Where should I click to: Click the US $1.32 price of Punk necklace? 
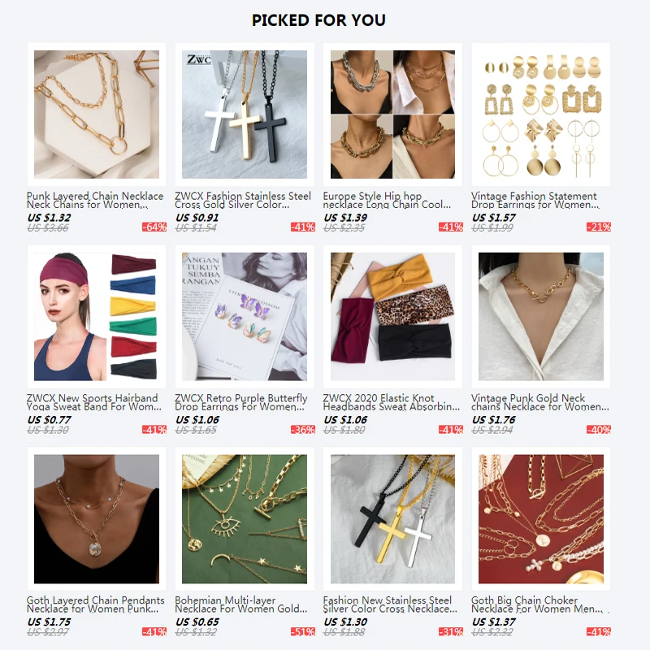(49, 218)
